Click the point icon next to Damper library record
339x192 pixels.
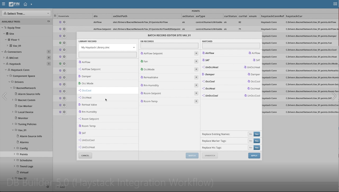tap(80, 76)
